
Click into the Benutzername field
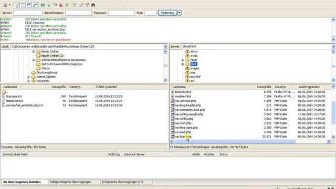[78, 13]
